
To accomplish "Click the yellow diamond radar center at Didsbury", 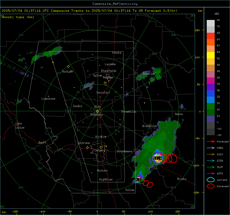I will coord(97,111).
